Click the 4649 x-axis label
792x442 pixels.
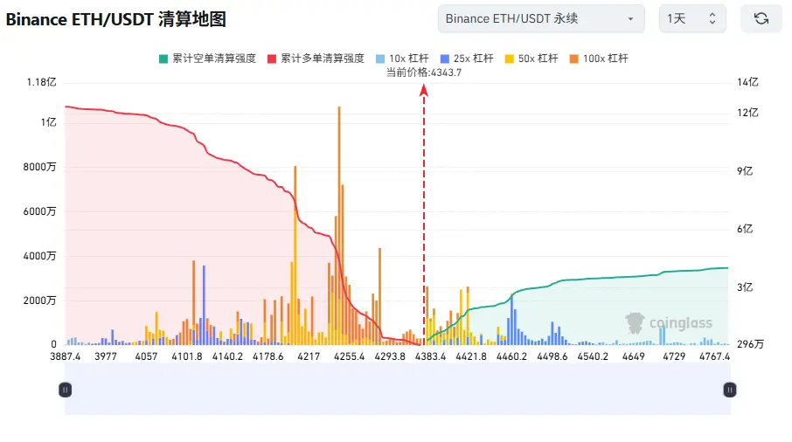(634, 356)
